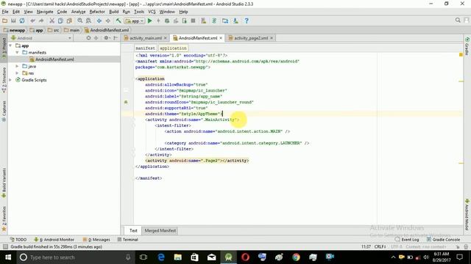Open the Terminal tool window
This screenshot has height=264, width=471.
(127, 240)
